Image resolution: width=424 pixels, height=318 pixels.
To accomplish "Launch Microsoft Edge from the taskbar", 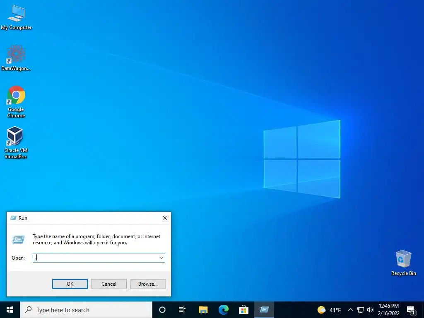I will coord(223,310).
